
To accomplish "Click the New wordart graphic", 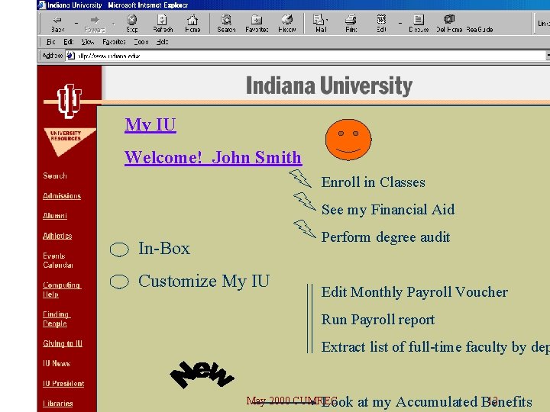I will (x=202, y=375).
